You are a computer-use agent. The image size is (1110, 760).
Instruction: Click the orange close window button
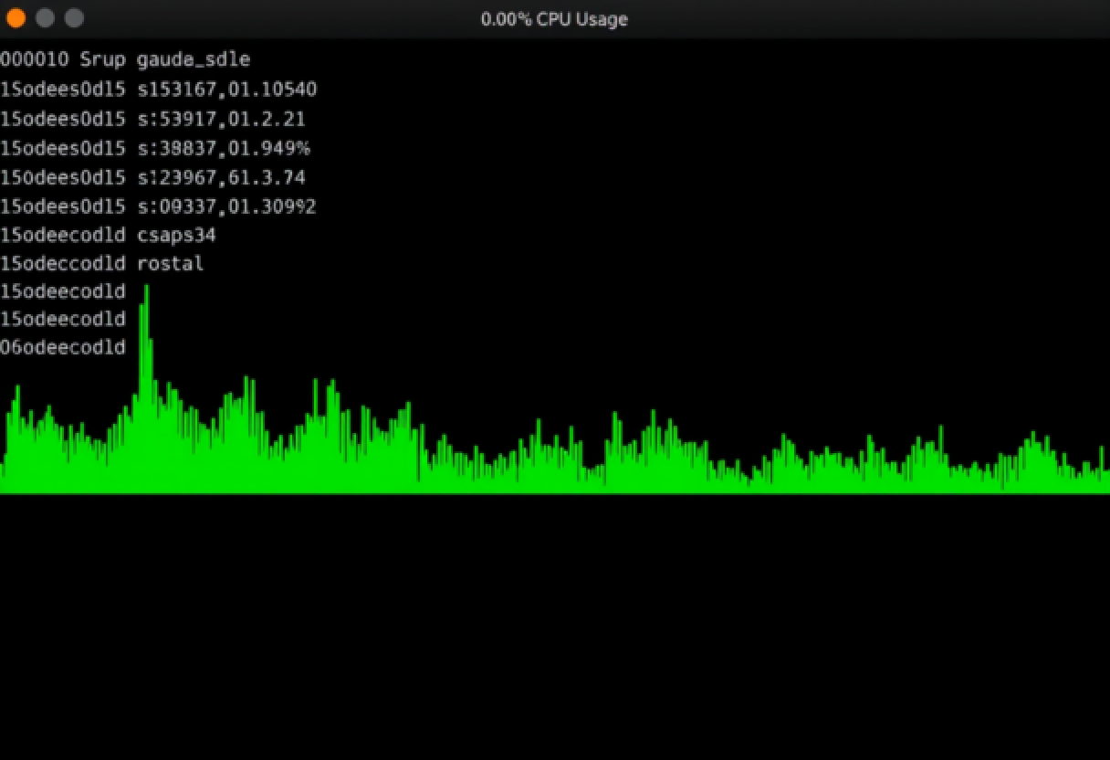click(16, 18)
